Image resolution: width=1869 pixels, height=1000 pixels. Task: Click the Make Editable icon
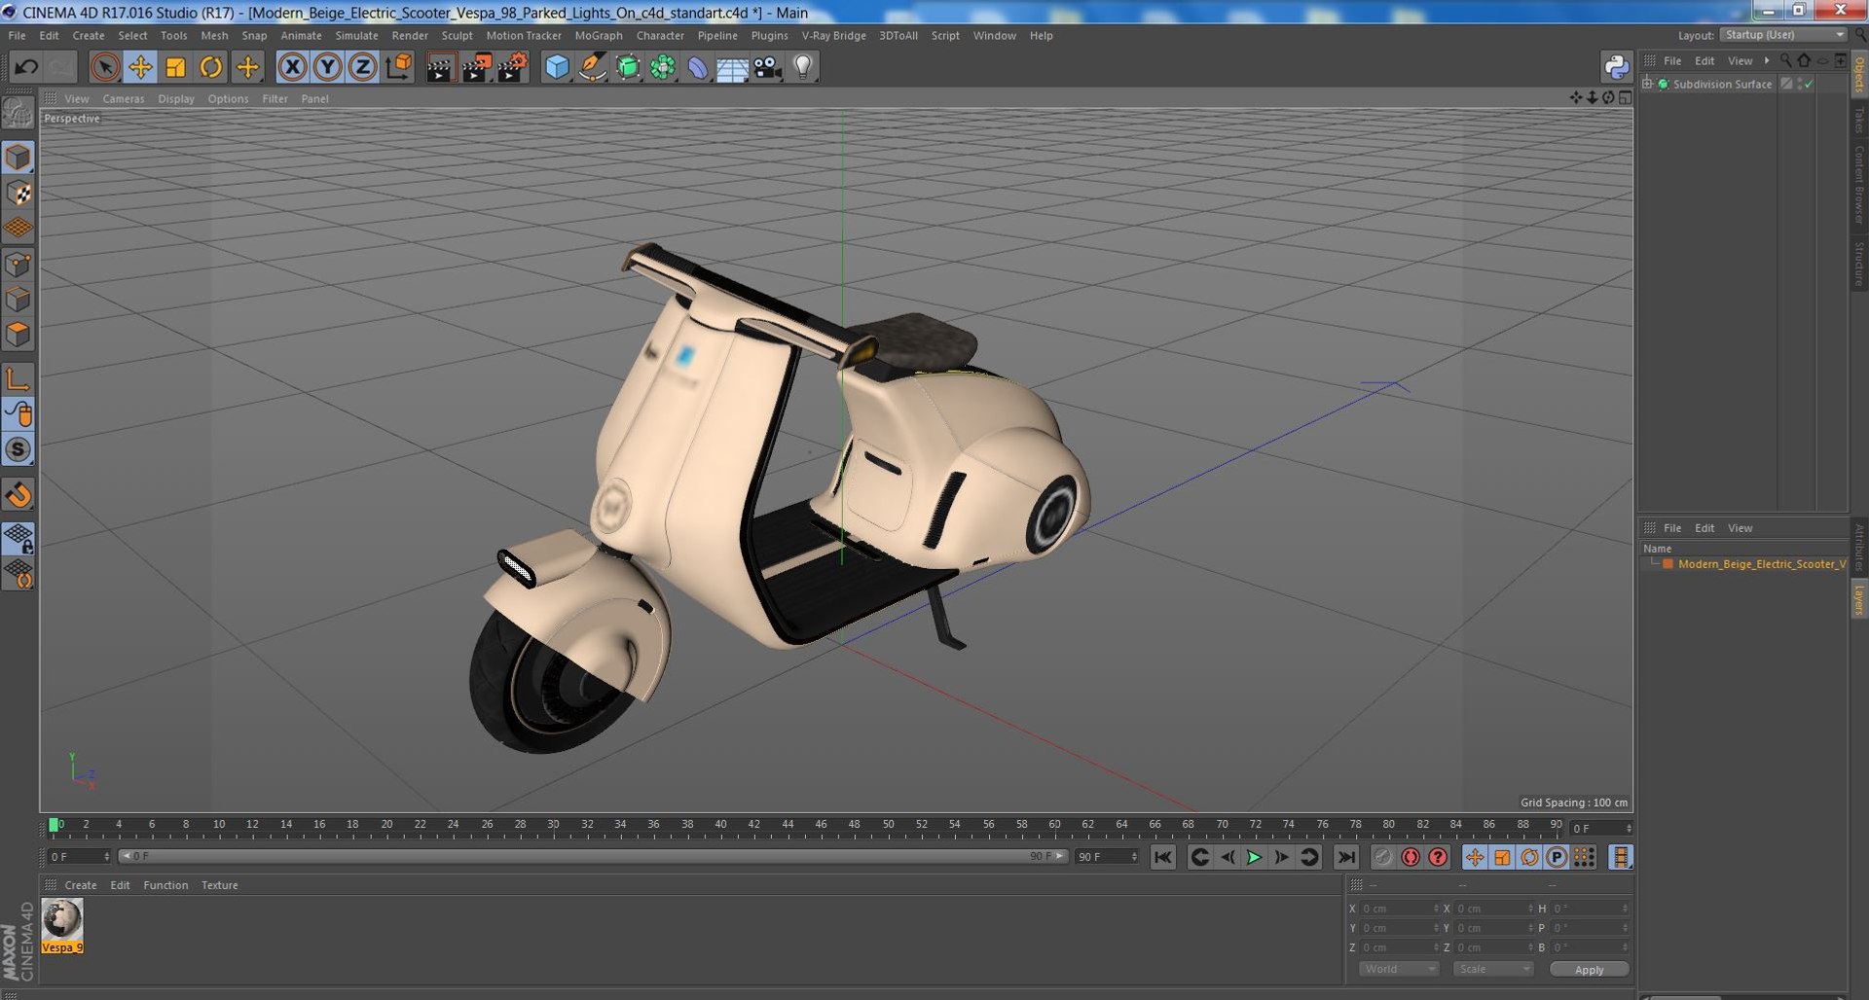(x=18, y=114)
